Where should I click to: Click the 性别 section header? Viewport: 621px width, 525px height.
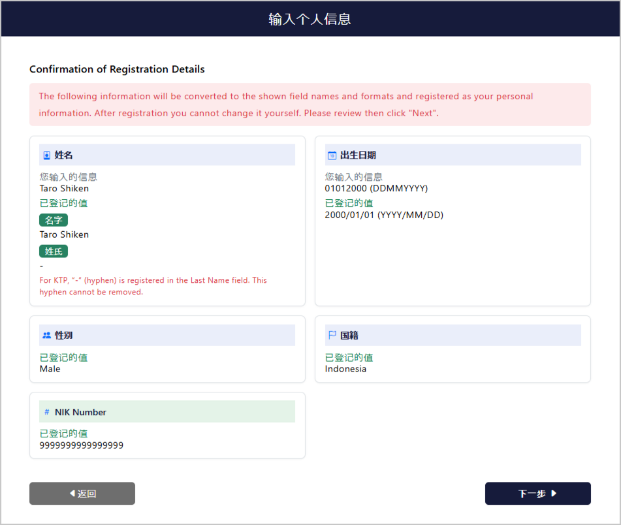tap(167, 336)
